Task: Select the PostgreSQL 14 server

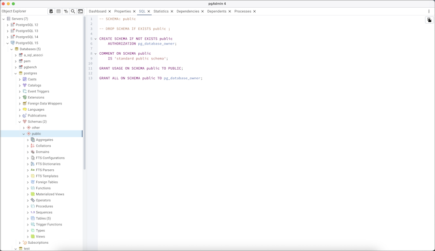Action: 27,37
